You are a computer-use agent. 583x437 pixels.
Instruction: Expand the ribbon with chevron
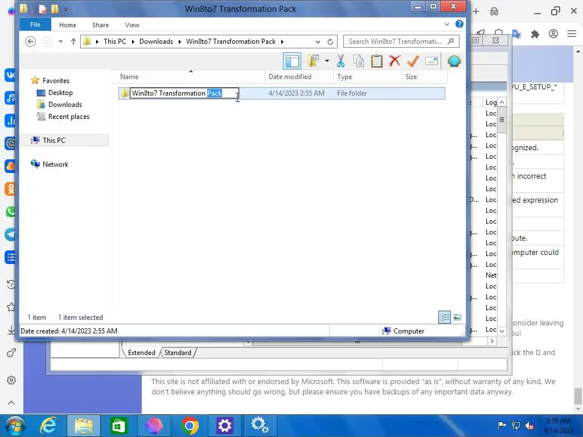447,24
